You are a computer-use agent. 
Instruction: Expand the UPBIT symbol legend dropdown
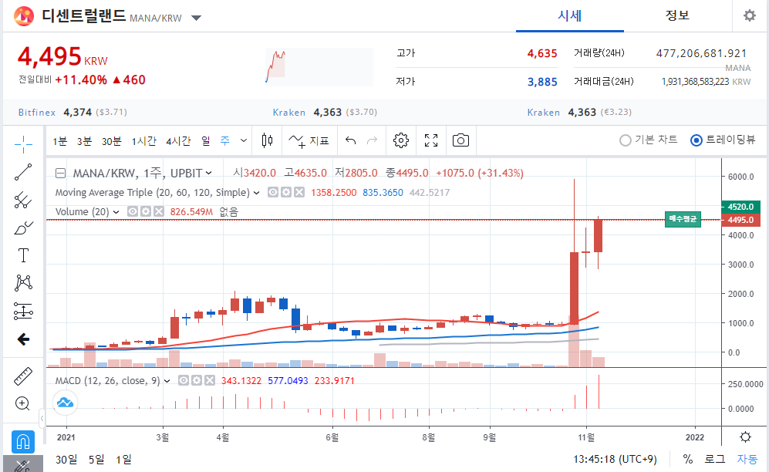click(209, 173)
